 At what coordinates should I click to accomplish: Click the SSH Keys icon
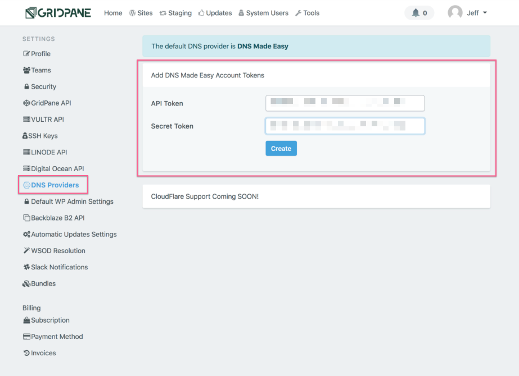25,136
